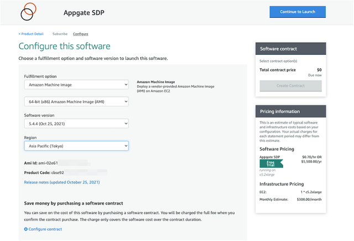Click the Region field label
This screenshot has width=354, height=241.
coord(30,138)
